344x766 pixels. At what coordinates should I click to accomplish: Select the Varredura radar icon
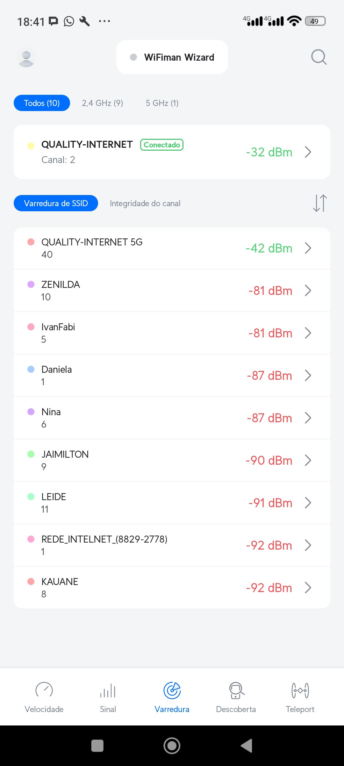point(172,691)
